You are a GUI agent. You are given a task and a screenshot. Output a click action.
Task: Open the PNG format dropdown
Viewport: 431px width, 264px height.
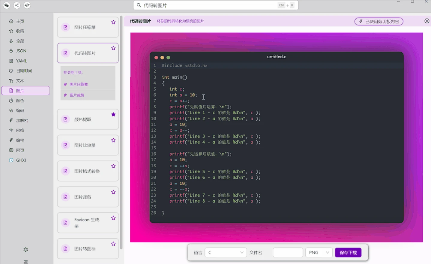pos(319,253)
